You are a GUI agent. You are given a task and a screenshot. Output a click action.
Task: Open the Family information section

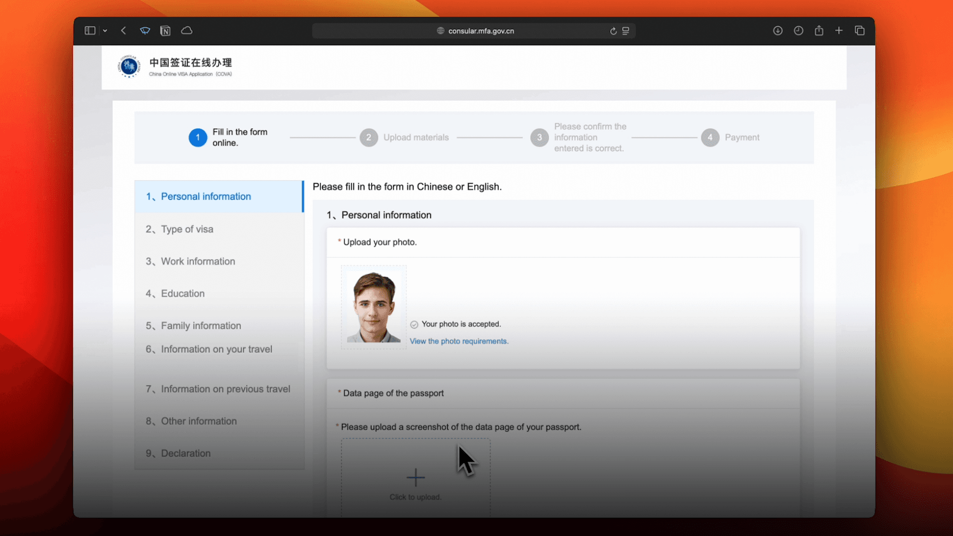click(x=201, y=326)
